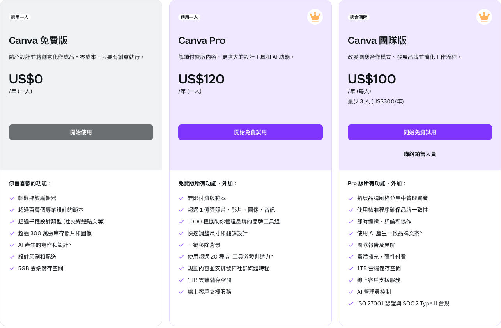Click feature 使用超過 20 種 AI 工具激發創造力
Viewport: 501px width, 328px height.
(x=230, y=257)
